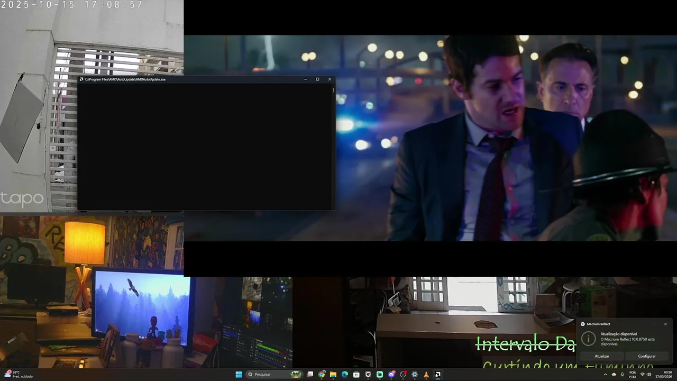
Task: Click the Macrium Reflect logo in the notification
Action: [583, 324]
